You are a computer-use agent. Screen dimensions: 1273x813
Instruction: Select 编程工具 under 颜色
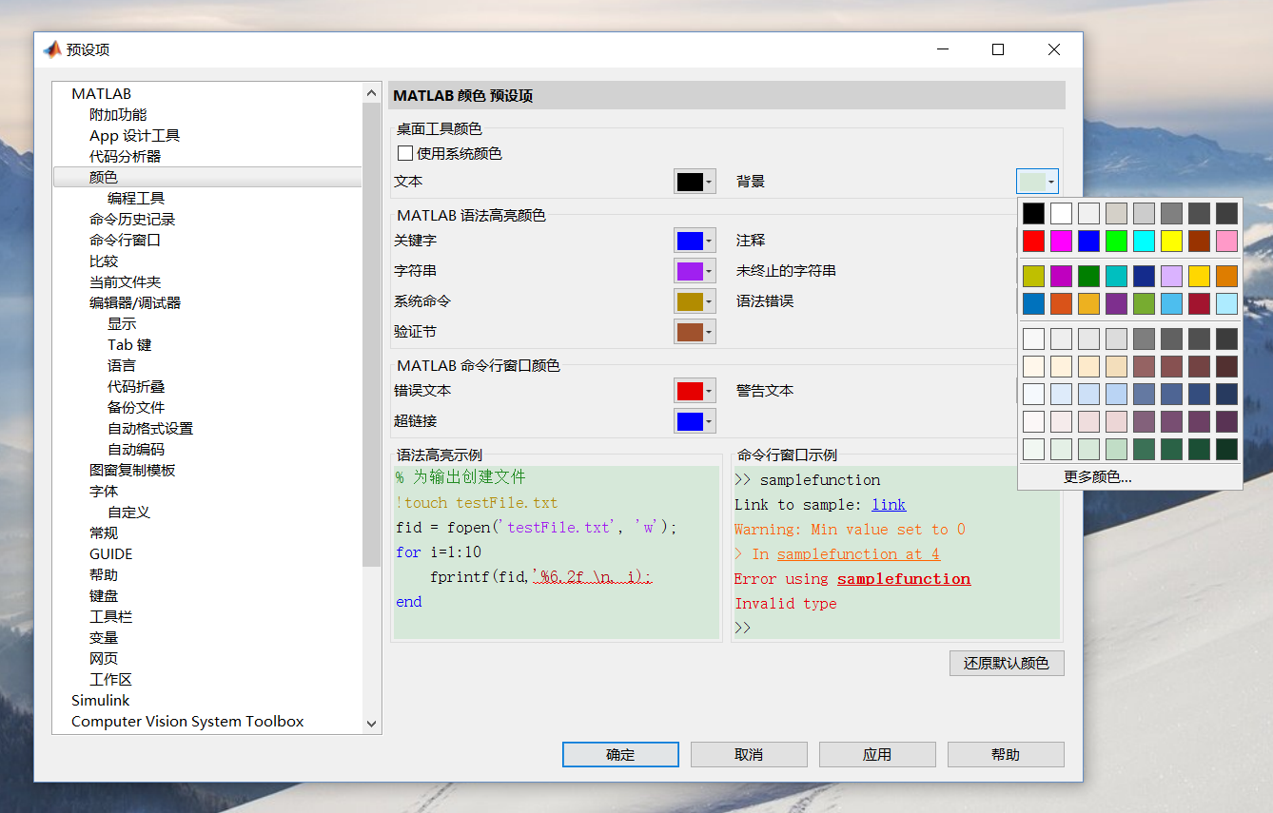click(x=136, y=198)
